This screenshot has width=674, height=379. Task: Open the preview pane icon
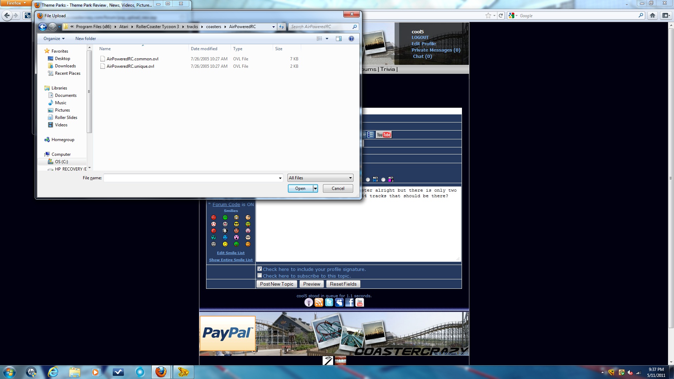click(339, 39)
